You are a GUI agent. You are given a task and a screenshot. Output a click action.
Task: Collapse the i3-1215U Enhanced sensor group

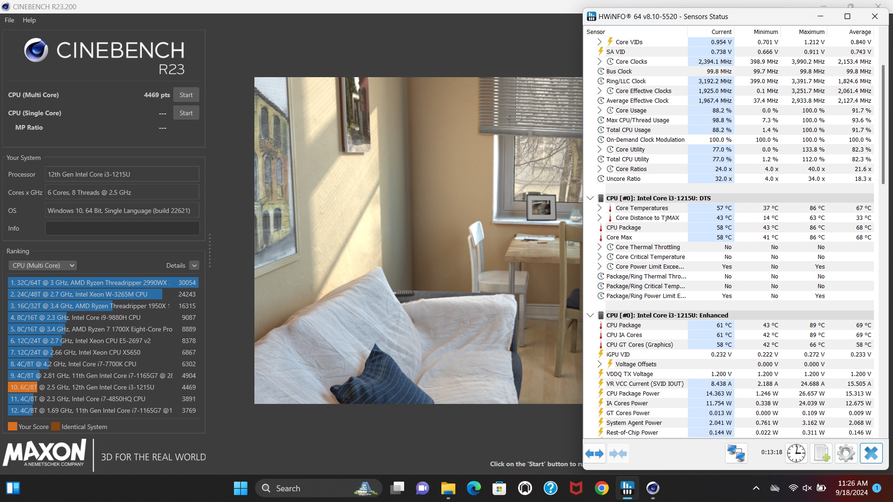point(590,315)
